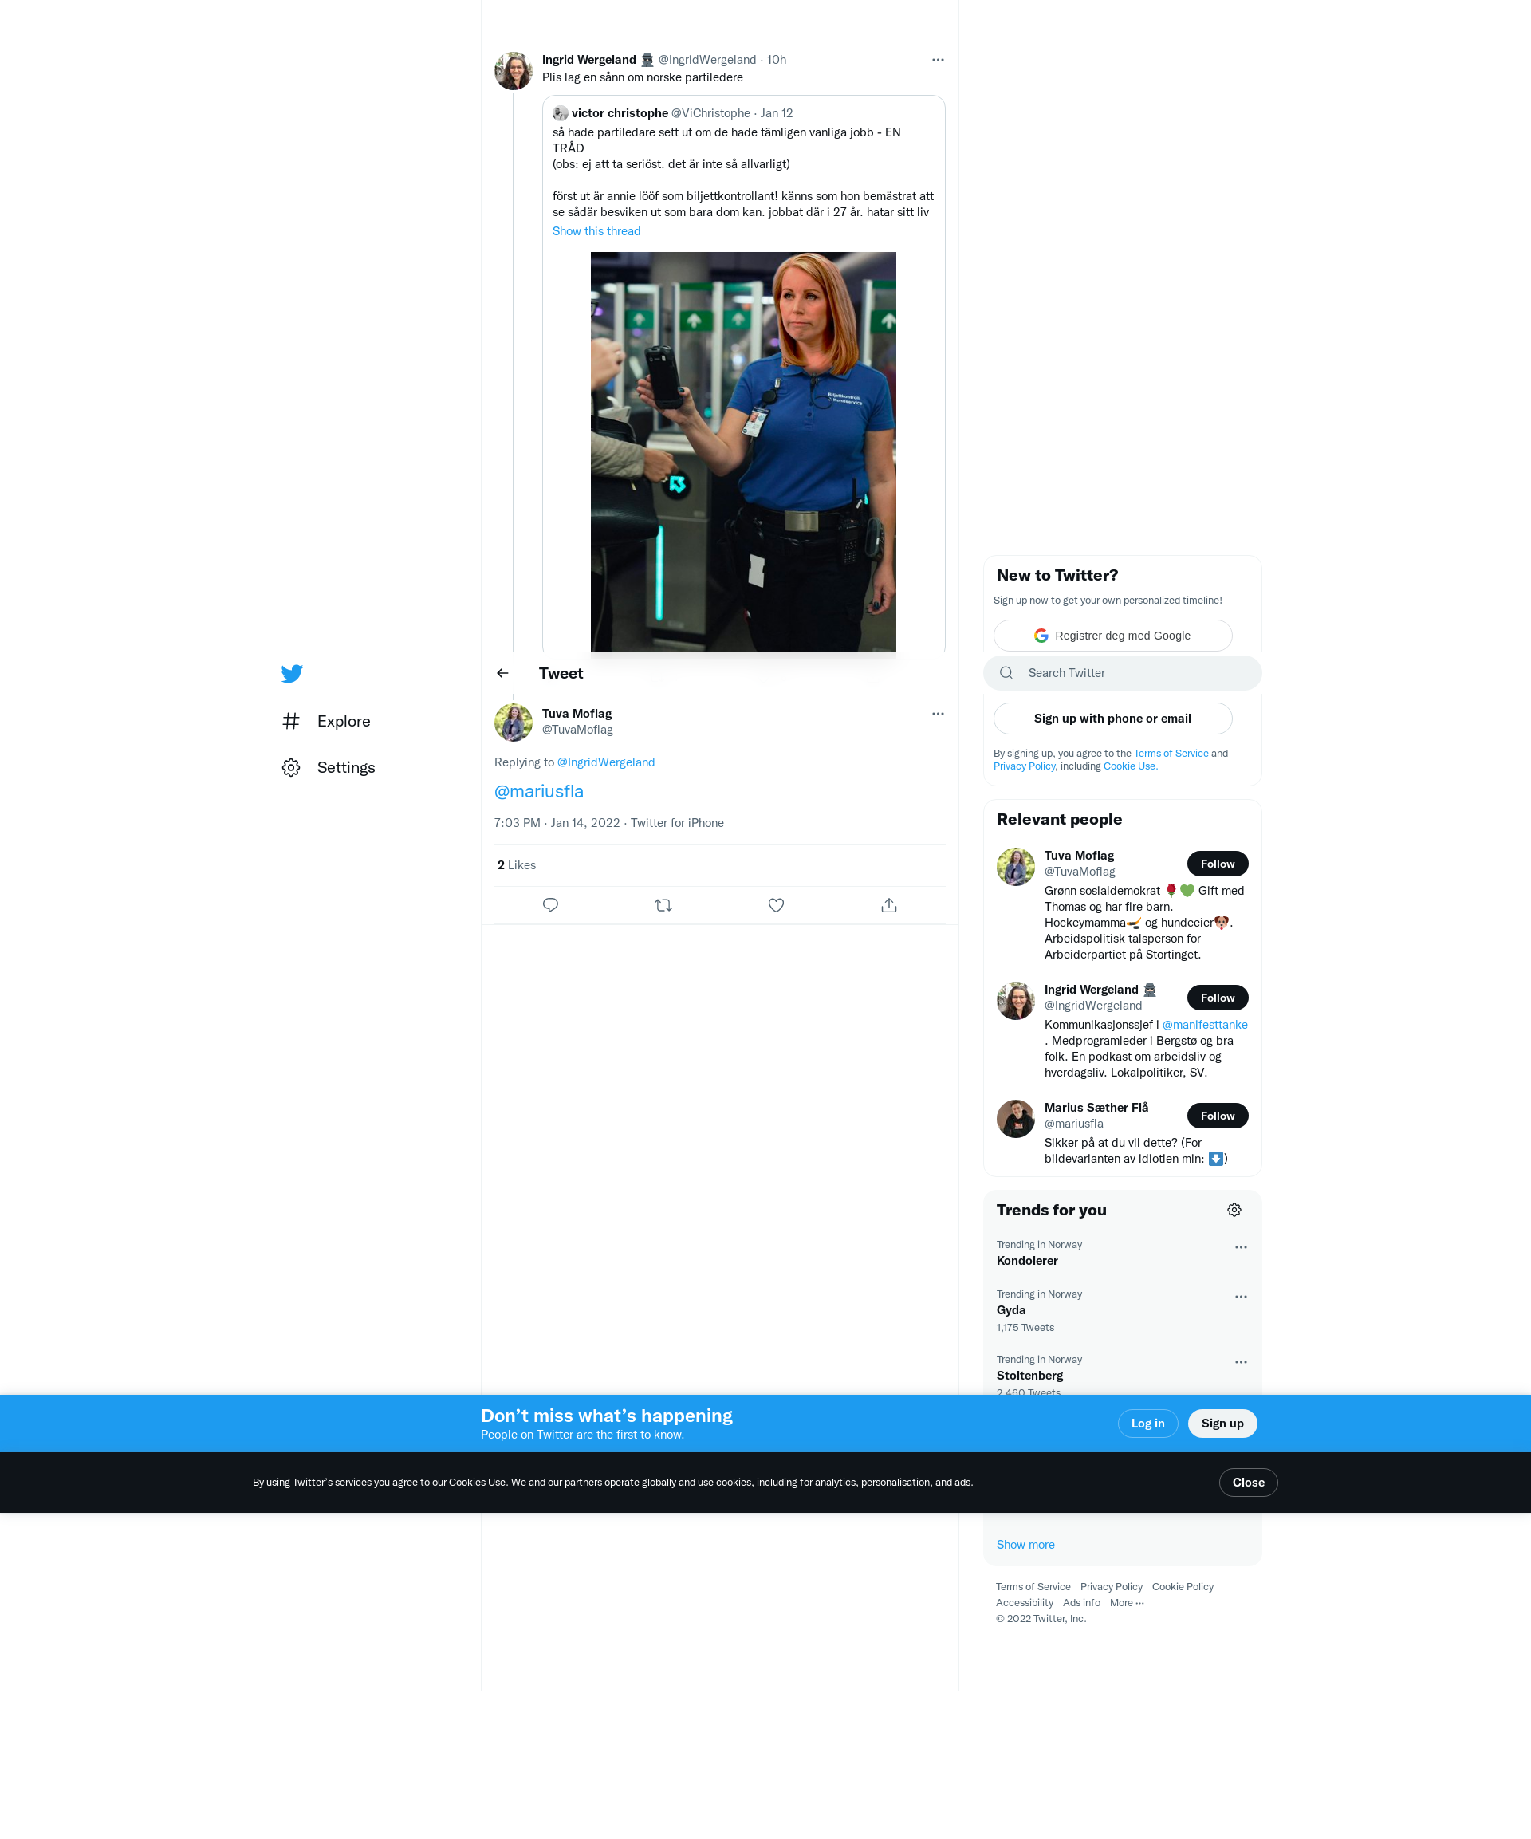1531x1839 pixels.
Task: Open the Show this thread link
Action: [x=596, y=232]
